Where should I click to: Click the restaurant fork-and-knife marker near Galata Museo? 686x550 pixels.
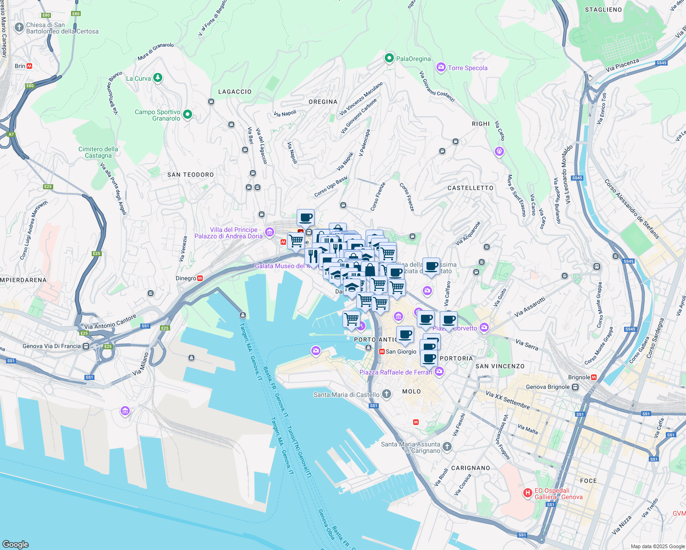pos(313,256)
